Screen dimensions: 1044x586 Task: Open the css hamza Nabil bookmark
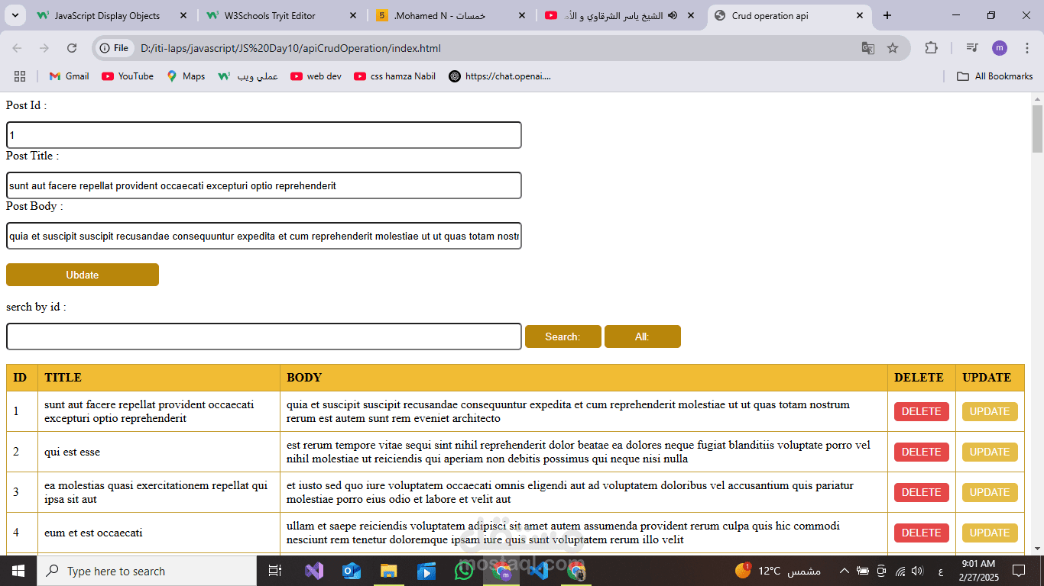click(x=394, y=76)
